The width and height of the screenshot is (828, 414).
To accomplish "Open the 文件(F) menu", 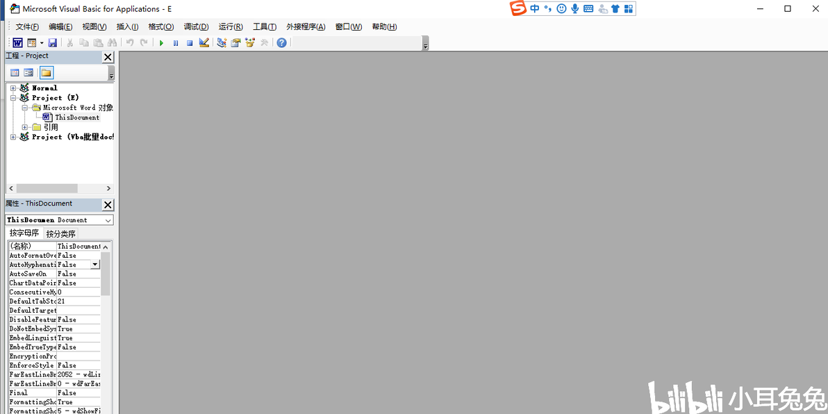I will (27, 27).
